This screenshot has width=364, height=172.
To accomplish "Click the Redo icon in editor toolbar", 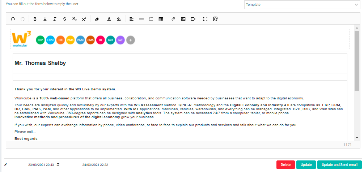I will pos(22,19).
